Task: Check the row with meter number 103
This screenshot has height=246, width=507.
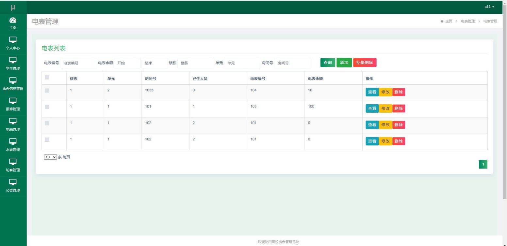Action: [47, 107]
